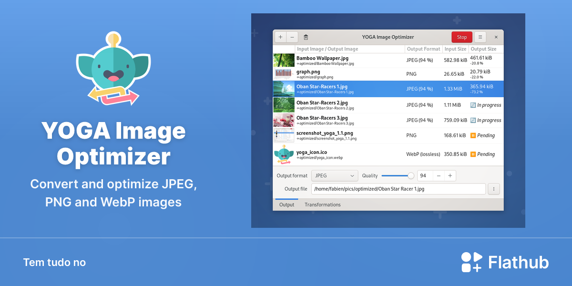Click the 1.11 MiB input size cell
This screenshot has height=286, width=572.
(x=452, y=105)
